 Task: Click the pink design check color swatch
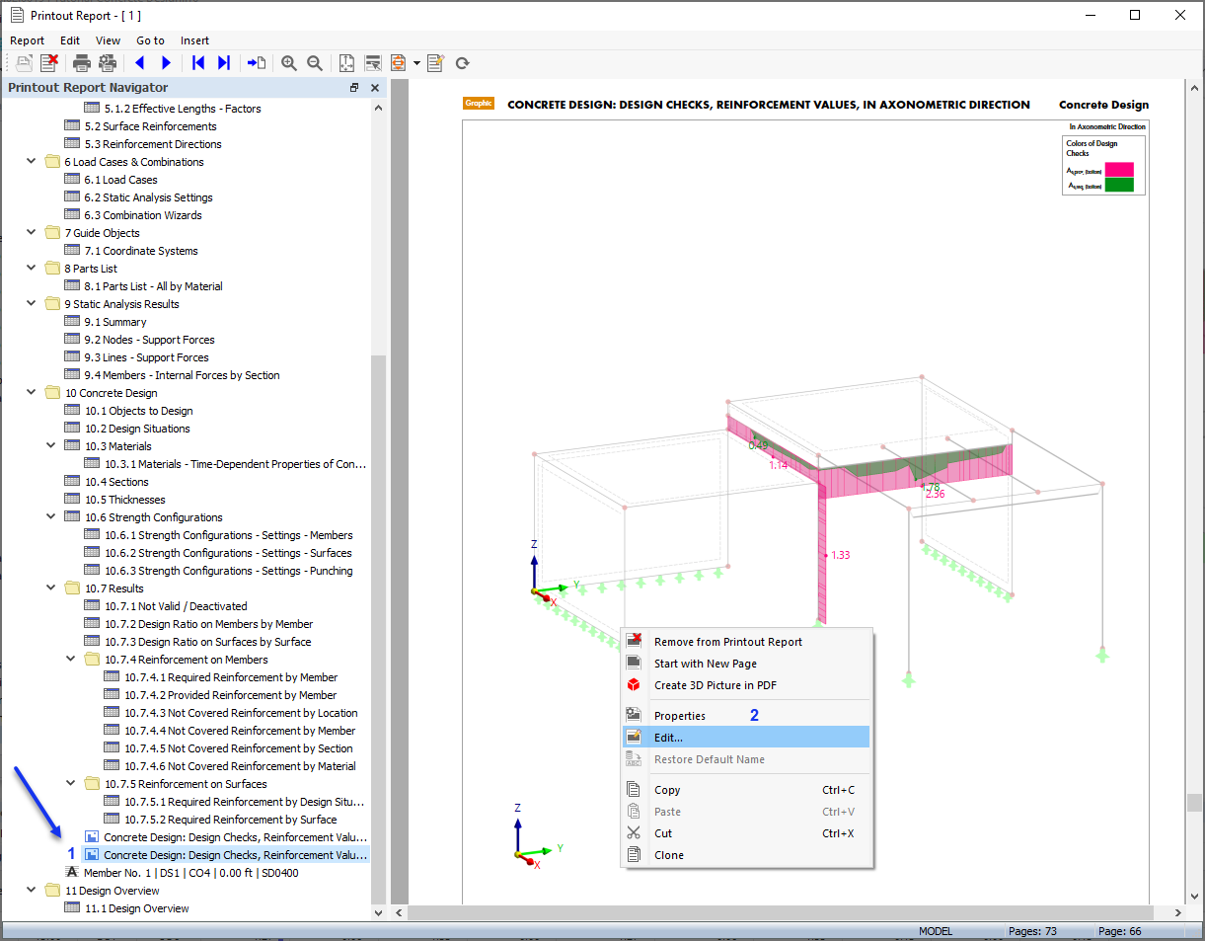coord(1119,170)
